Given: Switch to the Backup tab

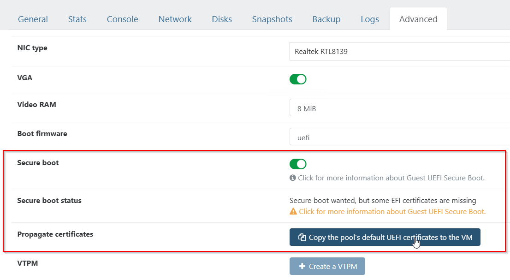Looking at the screenshot, I should pyautogui.click(x=326, y=19).
